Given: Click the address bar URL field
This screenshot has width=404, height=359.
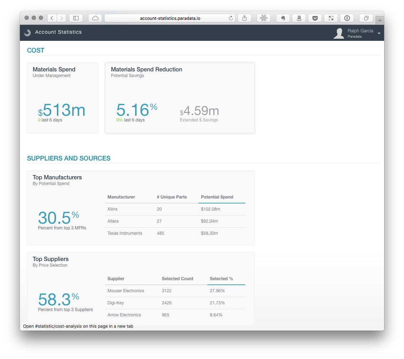Looking at the screenshot, I should coord(170,18).
